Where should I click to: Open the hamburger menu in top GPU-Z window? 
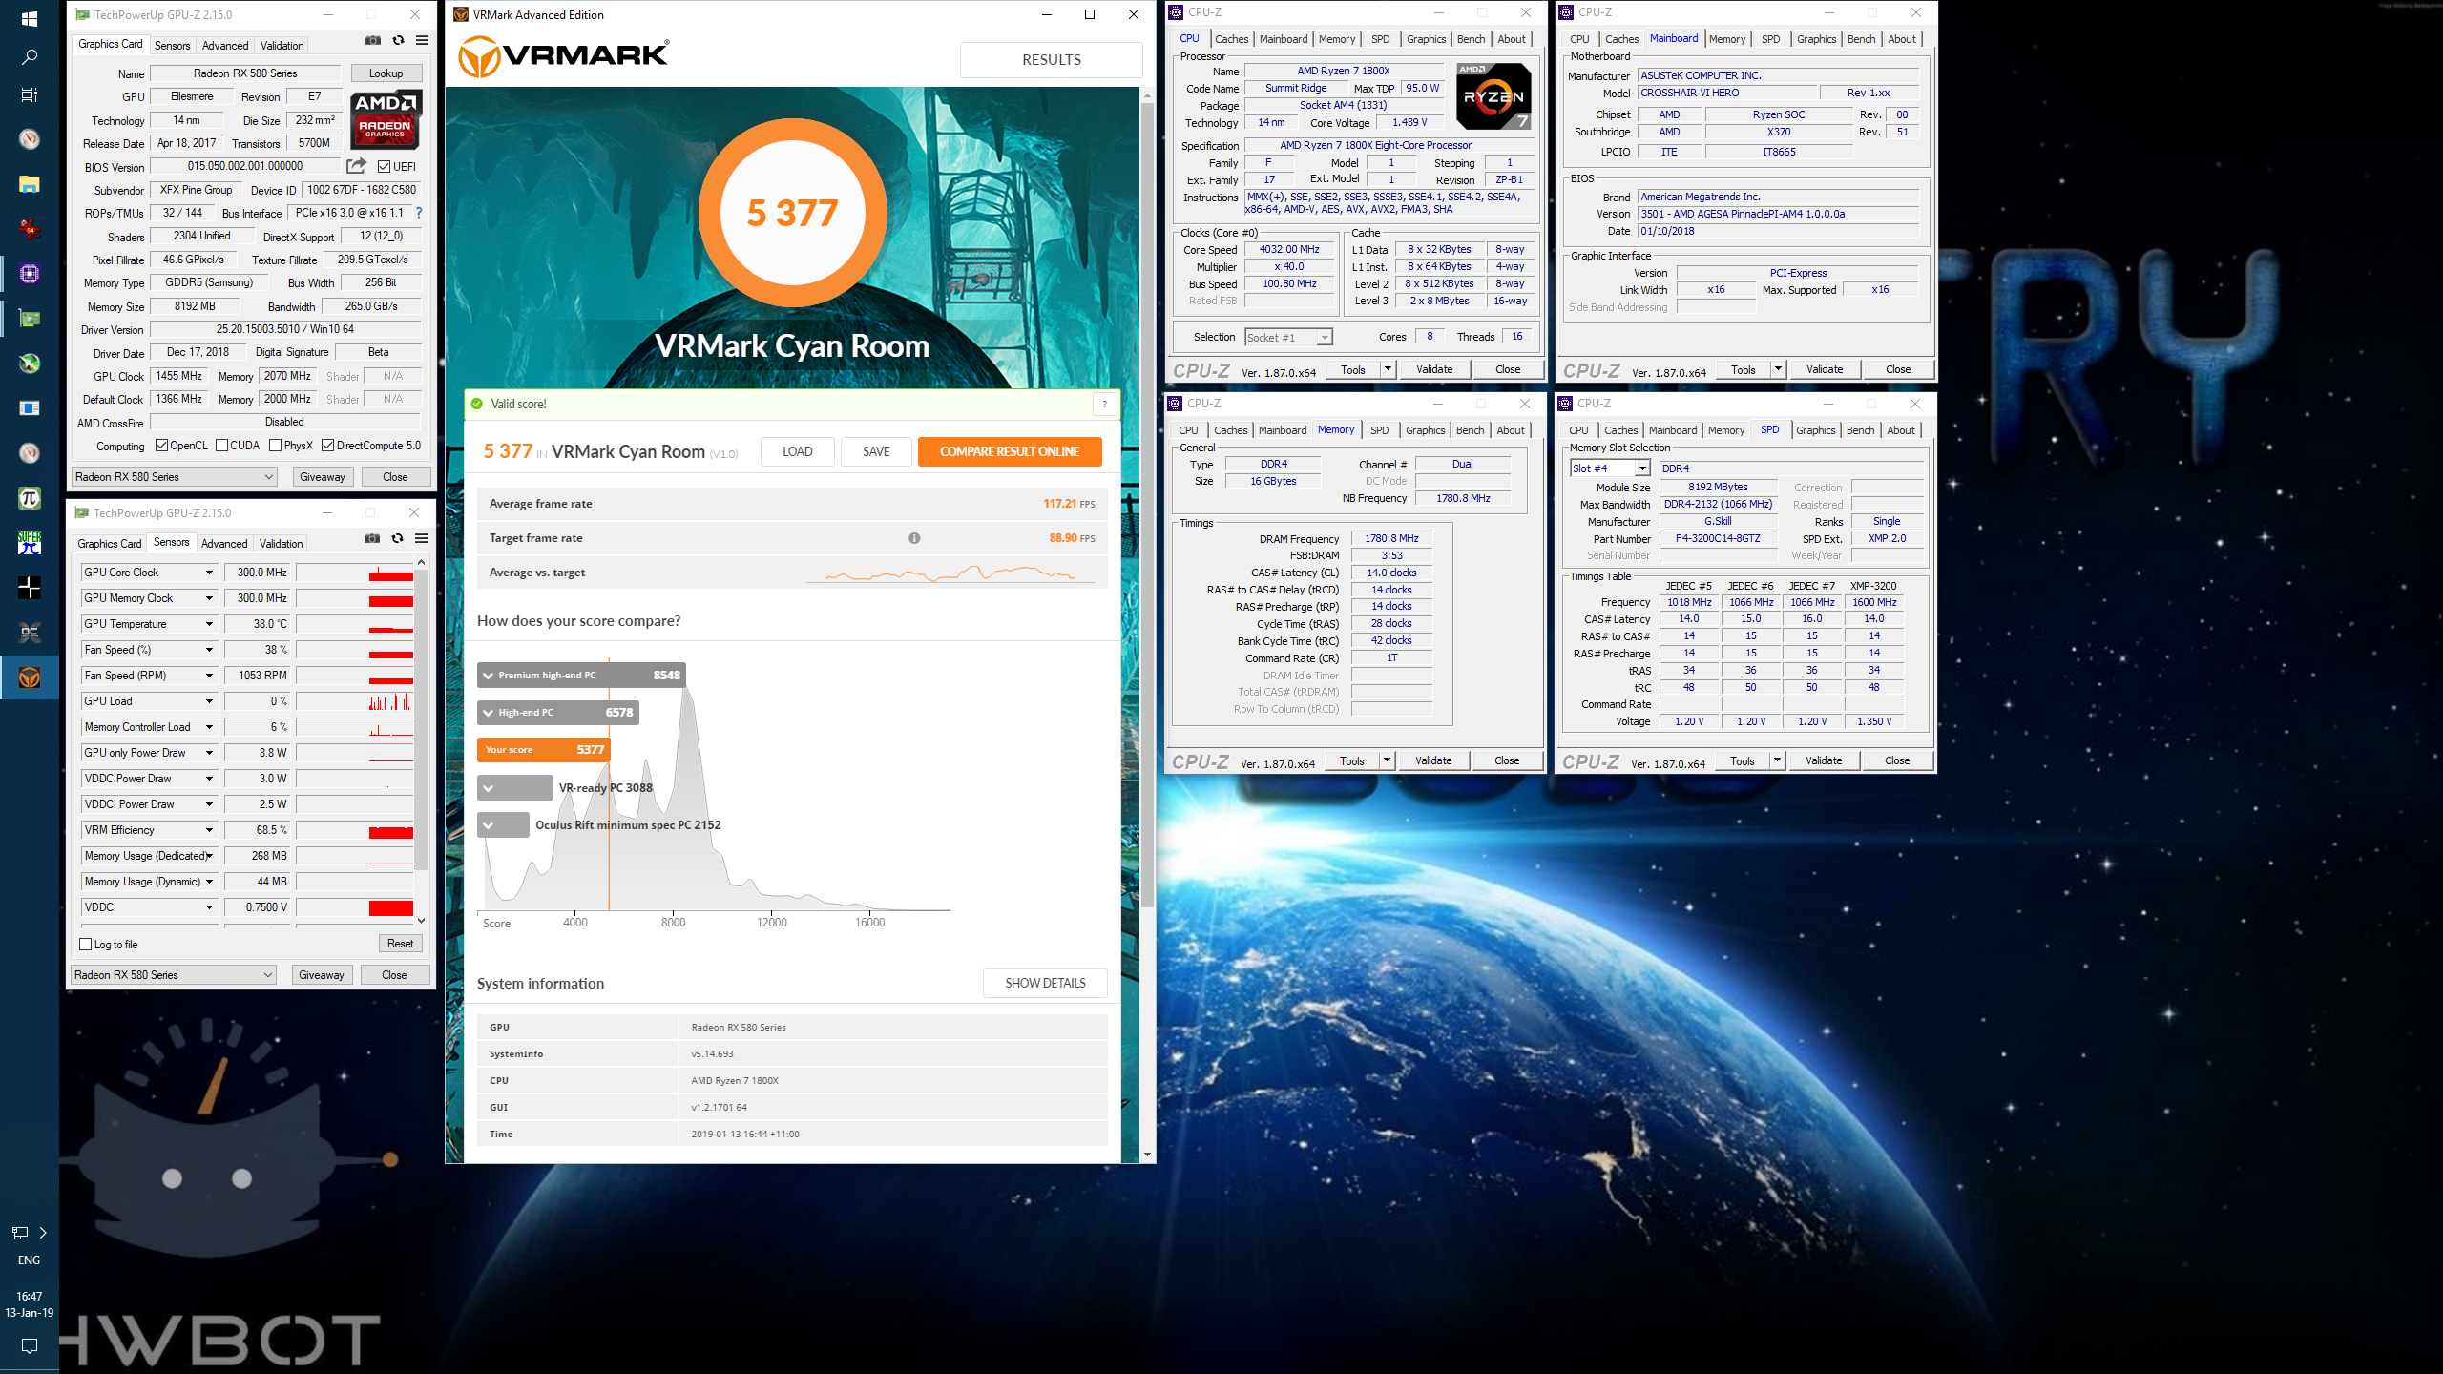point(422,41)
